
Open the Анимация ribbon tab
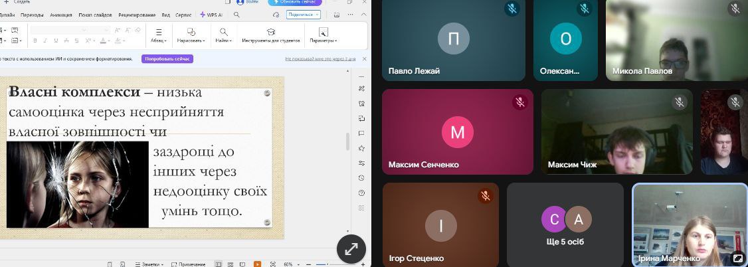point(61,15)
